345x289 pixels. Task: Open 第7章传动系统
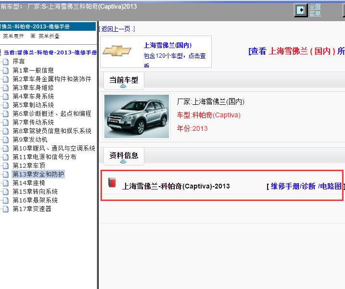[x=33, y=122]
